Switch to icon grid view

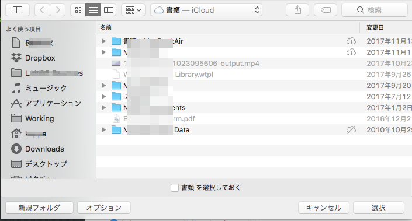pos(78,10)
